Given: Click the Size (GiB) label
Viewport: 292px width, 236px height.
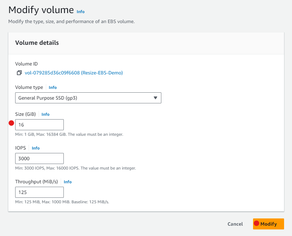Looking at the screenshot, I should coord(26,114).
